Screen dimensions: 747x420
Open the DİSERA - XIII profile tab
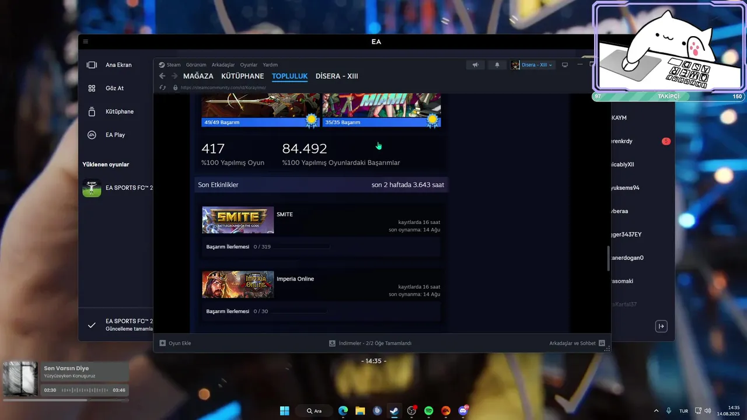pos(337,76)
